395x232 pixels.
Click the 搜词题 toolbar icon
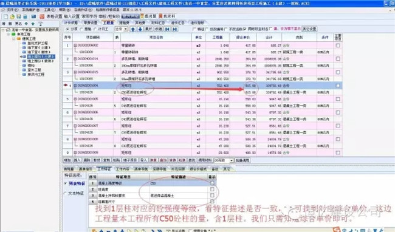(149, 16)
